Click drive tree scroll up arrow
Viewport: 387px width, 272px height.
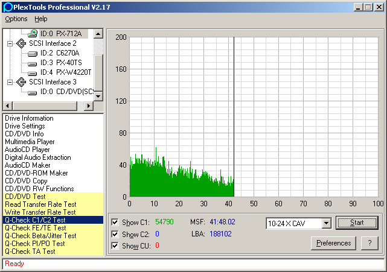tap(98, 34)
